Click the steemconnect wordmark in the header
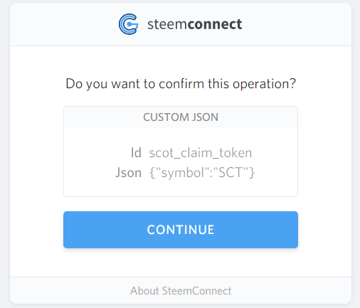The image size is (360, 308). click(194, 24)
